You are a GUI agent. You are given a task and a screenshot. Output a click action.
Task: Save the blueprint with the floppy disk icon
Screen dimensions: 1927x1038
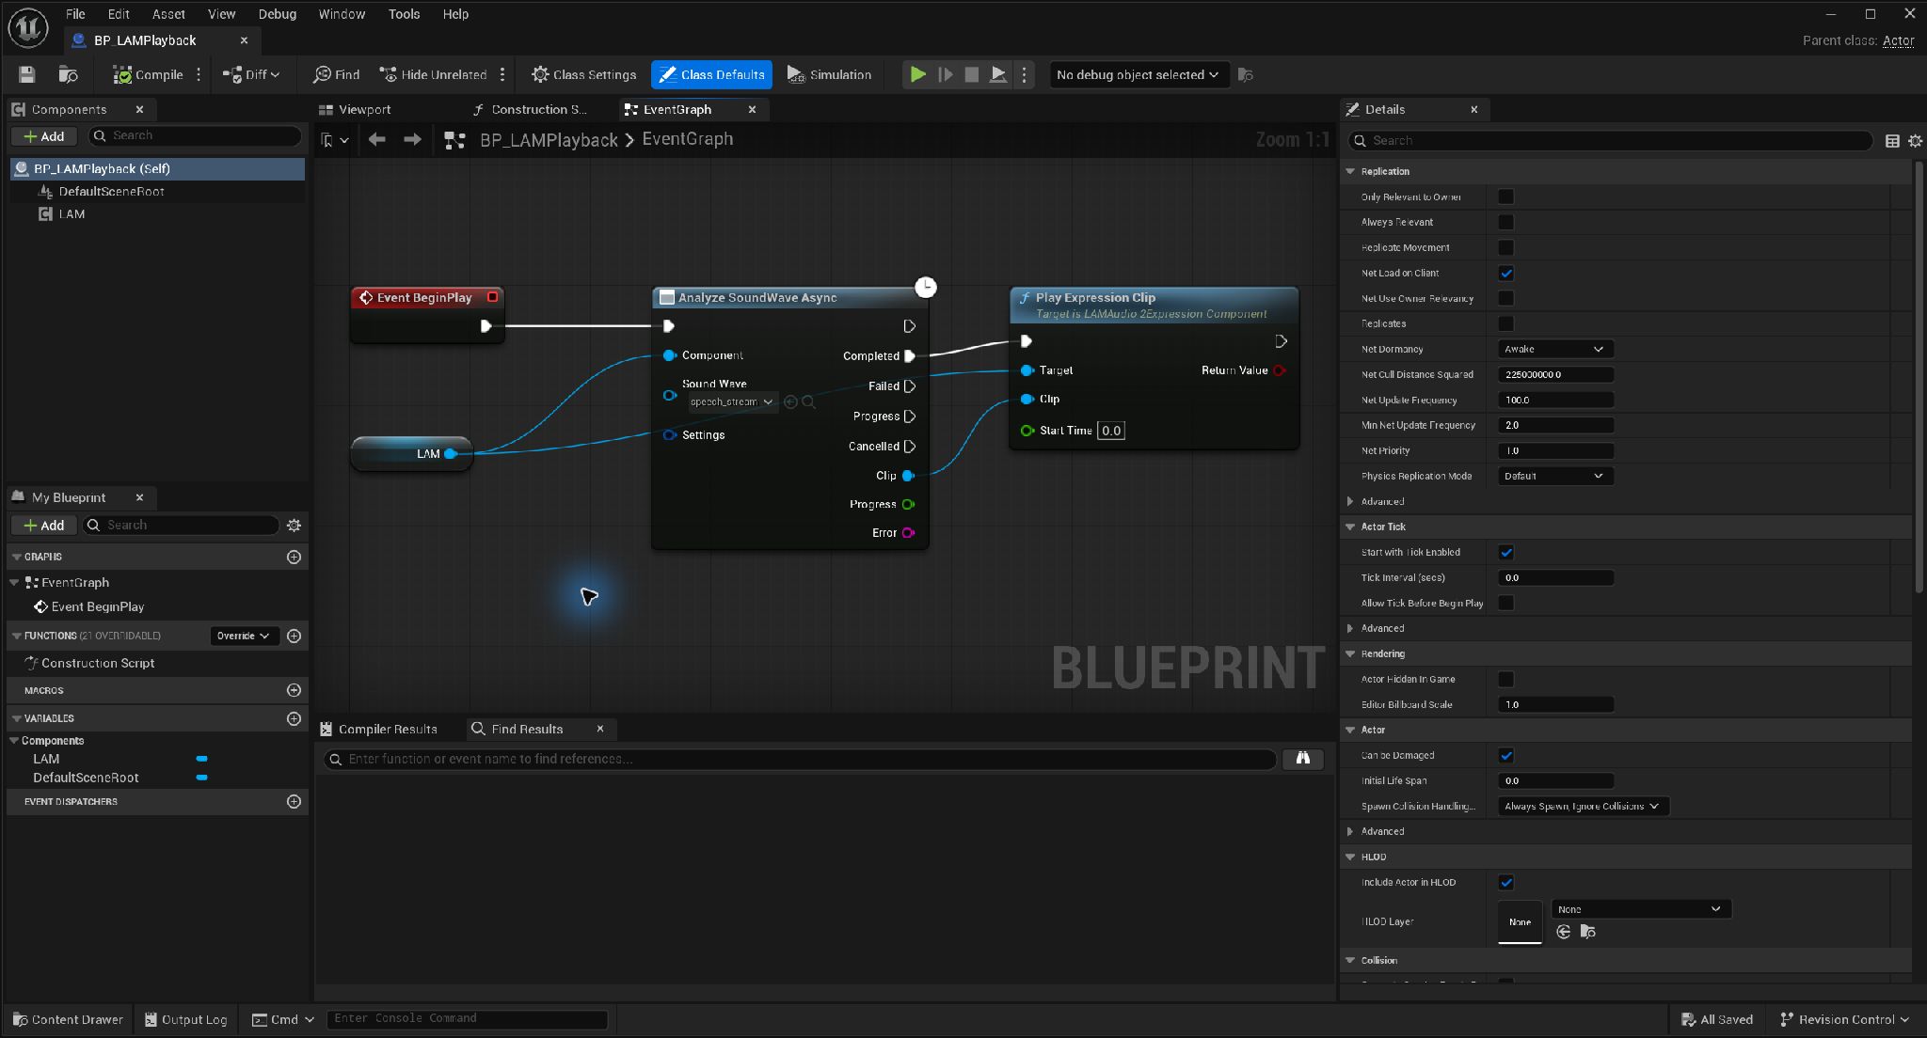(26, 74)
